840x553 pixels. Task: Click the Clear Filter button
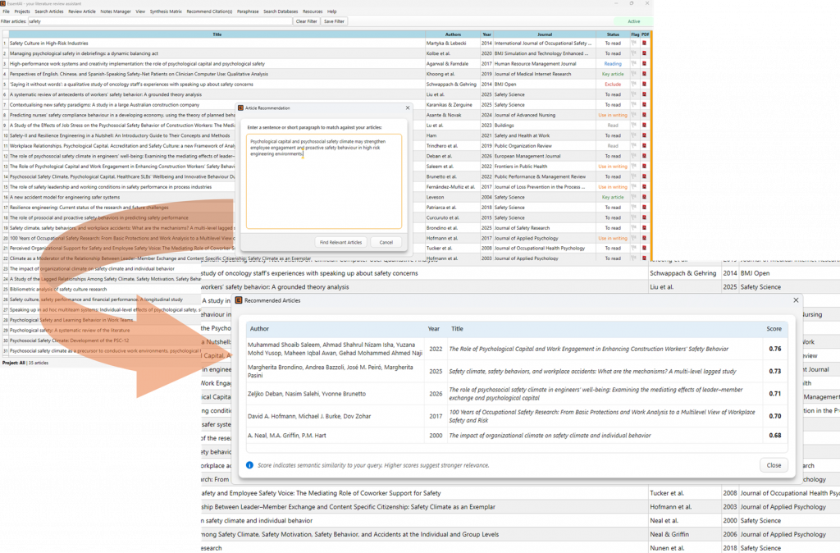[307, 21]
